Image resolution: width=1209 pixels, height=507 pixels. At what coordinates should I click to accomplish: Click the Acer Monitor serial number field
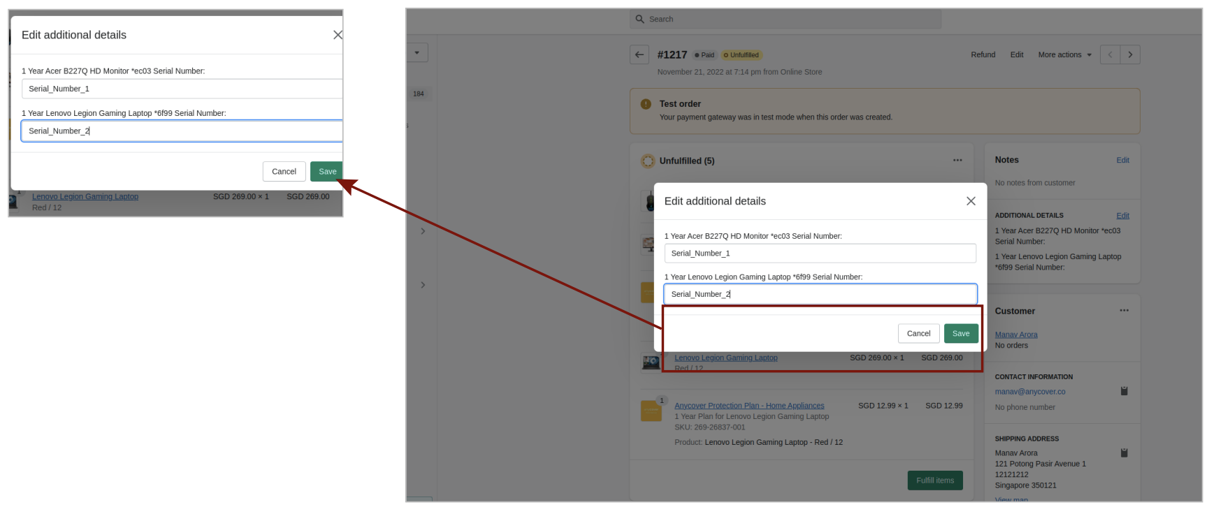[x=820, y=253]
